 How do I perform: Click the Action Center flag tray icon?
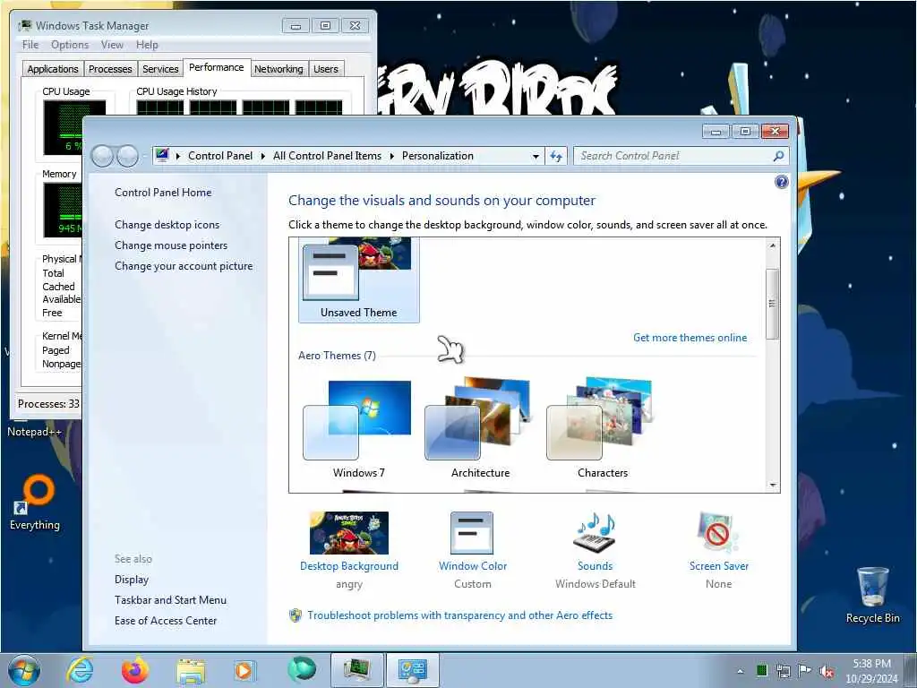pos(805,671)
